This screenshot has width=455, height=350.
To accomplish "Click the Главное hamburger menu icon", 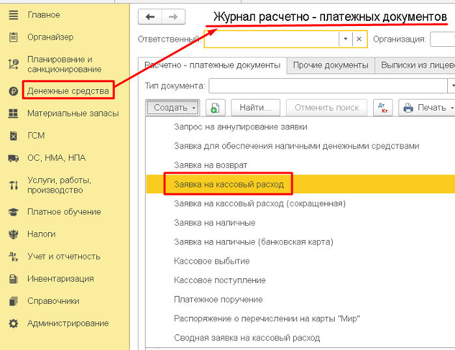I will (13, 15).
